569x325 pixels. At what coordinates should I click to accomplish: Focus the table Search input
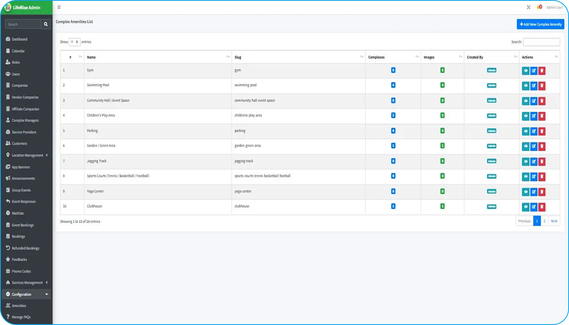[541, 42]
